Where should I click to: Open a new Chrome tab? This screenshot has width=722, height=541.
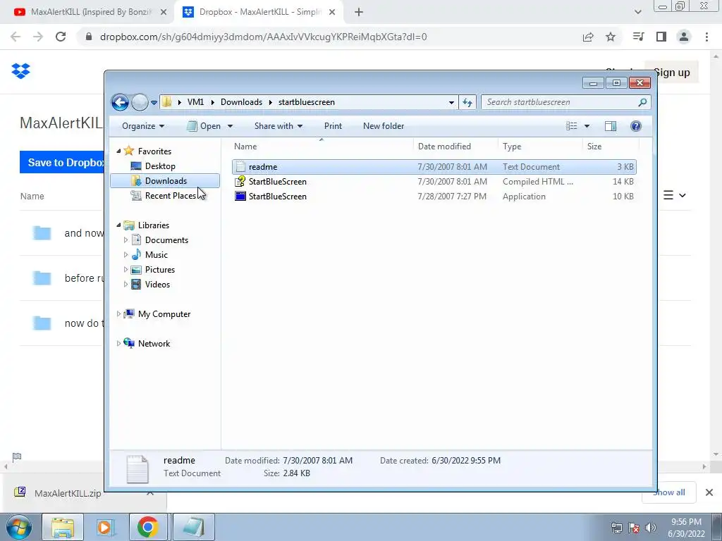click(x=359, y=13)
